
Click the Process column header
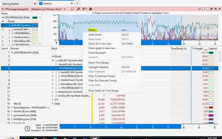(30, 48)
